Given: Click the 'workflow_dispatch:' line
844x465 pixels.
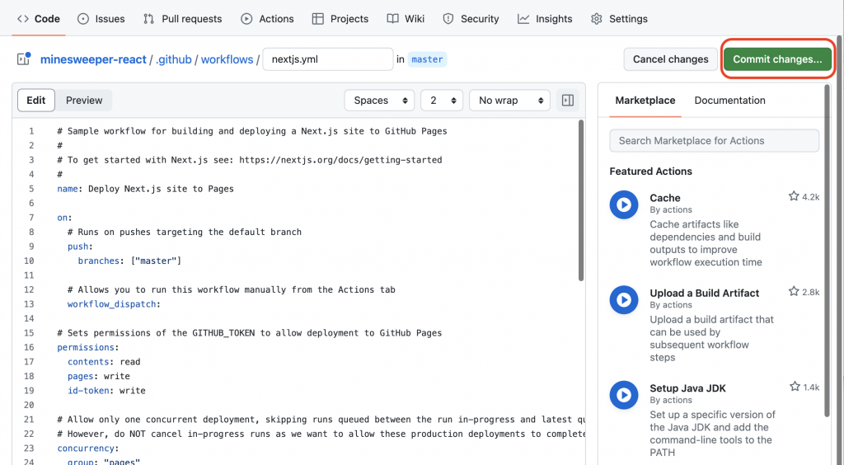Looking at the screenshot, I should coord(114,304).
